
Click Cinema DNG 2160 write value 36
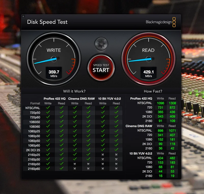(160, 148)
